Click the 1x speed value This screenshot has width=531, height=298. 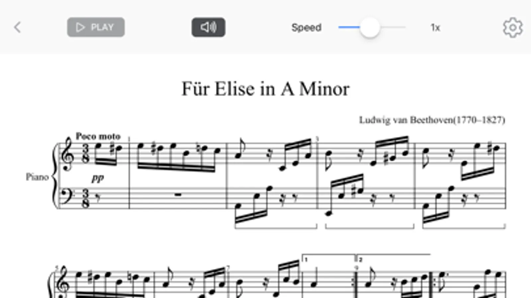(x=435, y=27)
